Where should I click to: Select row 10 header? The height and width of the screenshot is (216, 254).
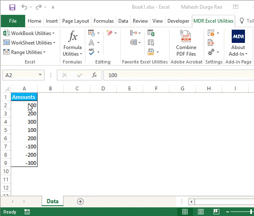[5, 171]
